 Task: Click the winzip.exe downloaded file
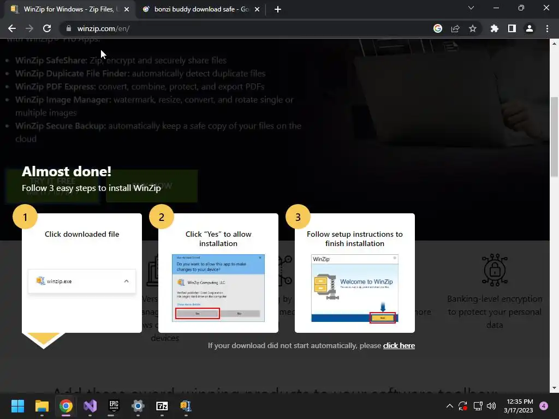click(x=82, y=281)
